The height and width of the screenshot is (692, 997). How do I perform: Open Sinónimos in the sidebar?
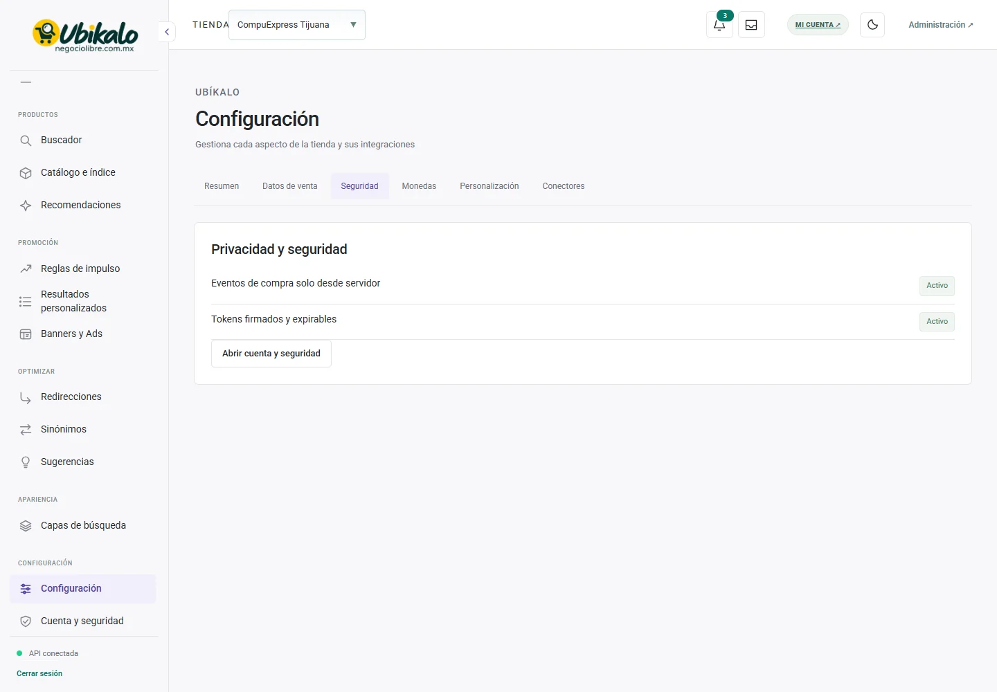click(x=82, y=430)
